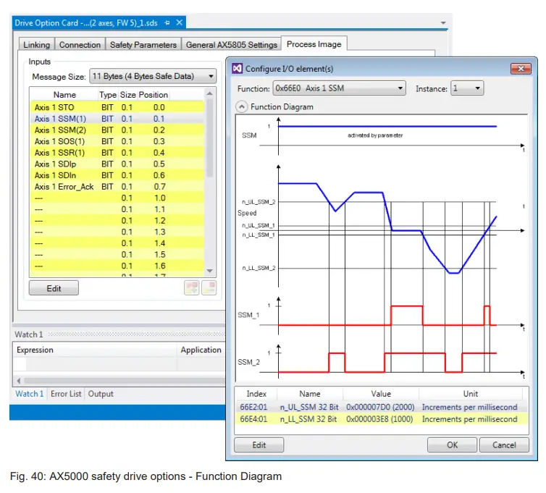Click the value 0x000007D0 (2000)
Viewport: 546px width, 493px height.
380,407
